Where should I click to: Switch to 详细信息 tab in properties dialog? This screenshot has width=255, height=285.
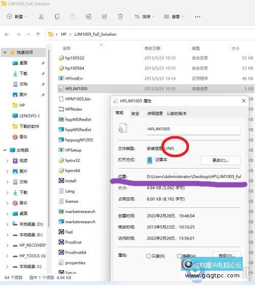pyautogui.click(x=155, y=113)
